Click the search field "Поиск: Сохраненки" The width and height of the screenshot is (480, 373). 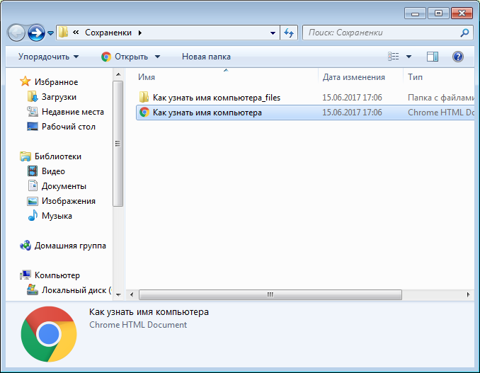(x=382, y=33)
